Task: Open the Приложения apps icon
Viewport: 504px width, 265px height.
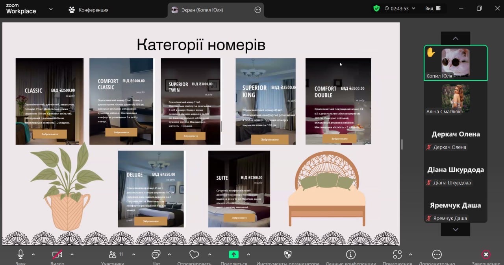Action: coord(397,254)
